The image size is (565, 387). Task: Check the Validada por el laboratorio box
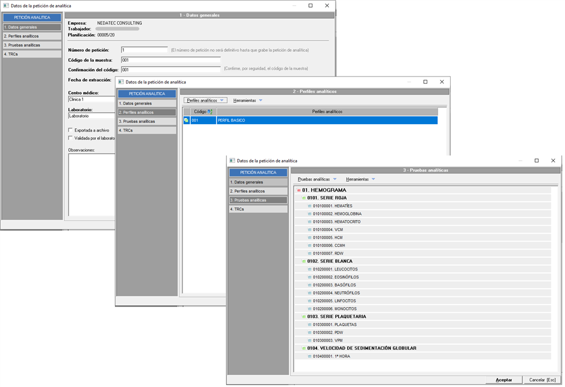click(71, 138)
